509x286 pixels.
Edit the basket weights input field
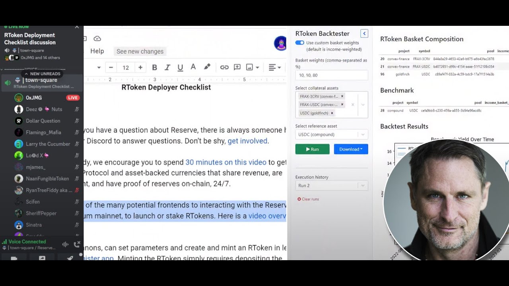[x=332, y=75]
